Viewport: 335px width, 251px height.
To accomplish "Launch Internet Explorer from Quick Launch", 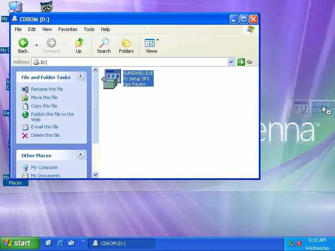I will [x=60, y=243].
